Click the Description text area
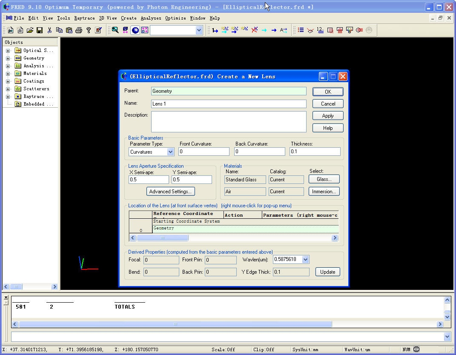Viewport: 456px width, 355px height. [x=229, y=122]
